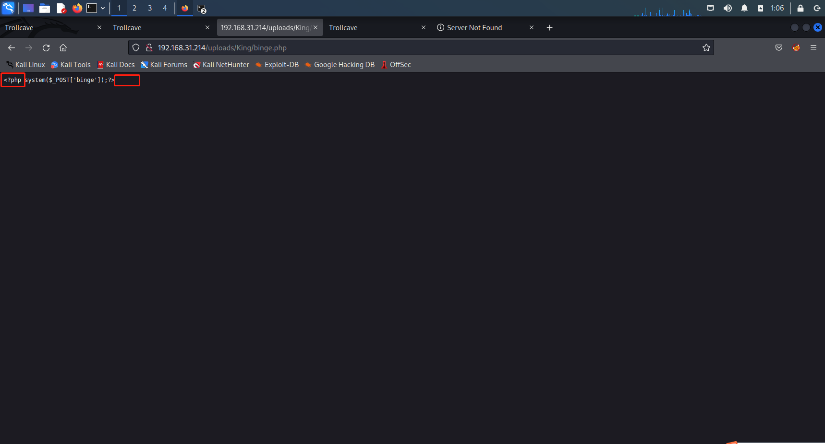The height and width of the screenshot is (444, 825).
Task: Switch to workspace 3
Action: pos(150,8)
